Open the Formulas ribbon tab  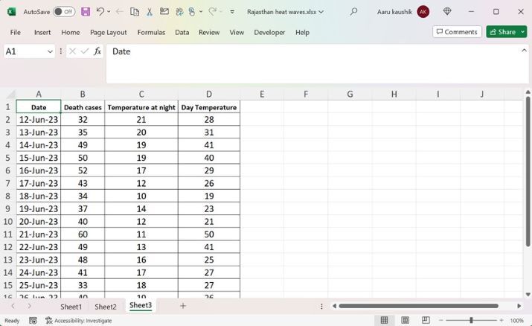(x=151, y=32)
